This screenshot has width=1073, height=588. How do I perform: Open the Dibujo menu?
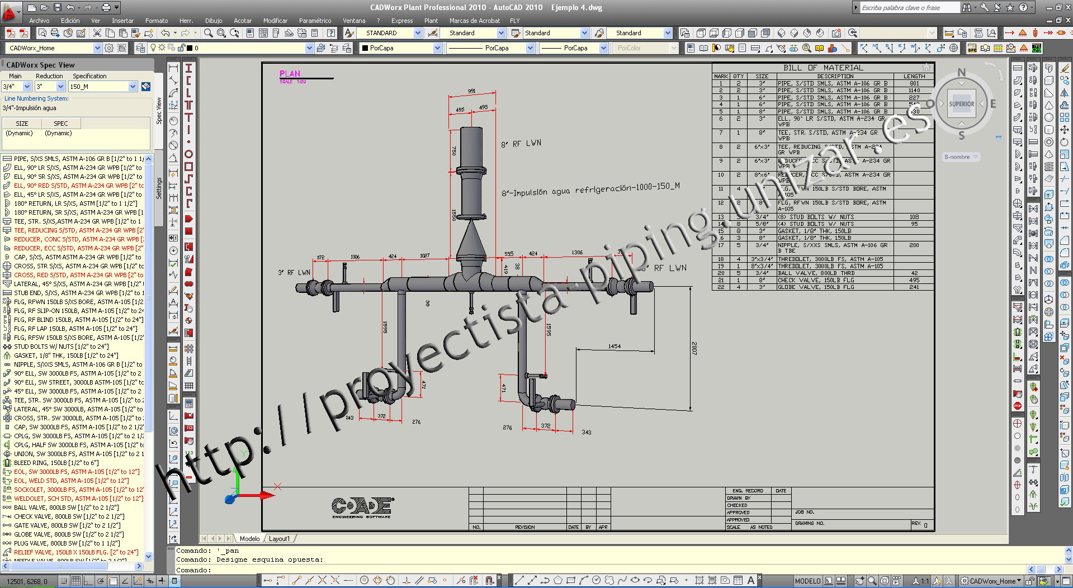214,21
